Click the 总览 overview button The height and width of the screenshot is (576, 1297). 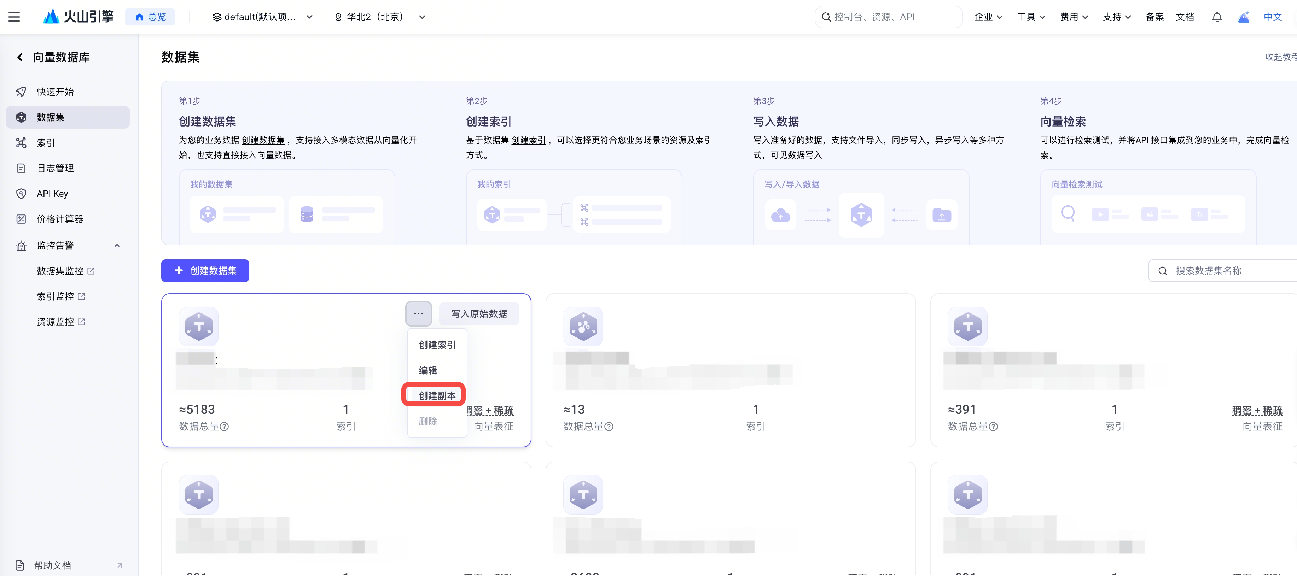click(150, 17)
